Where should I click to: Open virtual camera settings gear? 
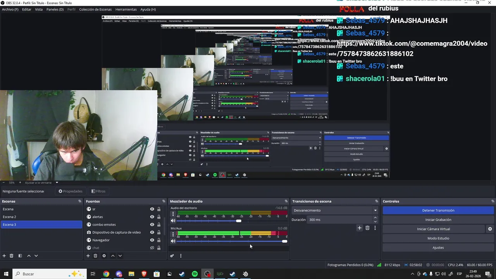click(x=490, y=229)
